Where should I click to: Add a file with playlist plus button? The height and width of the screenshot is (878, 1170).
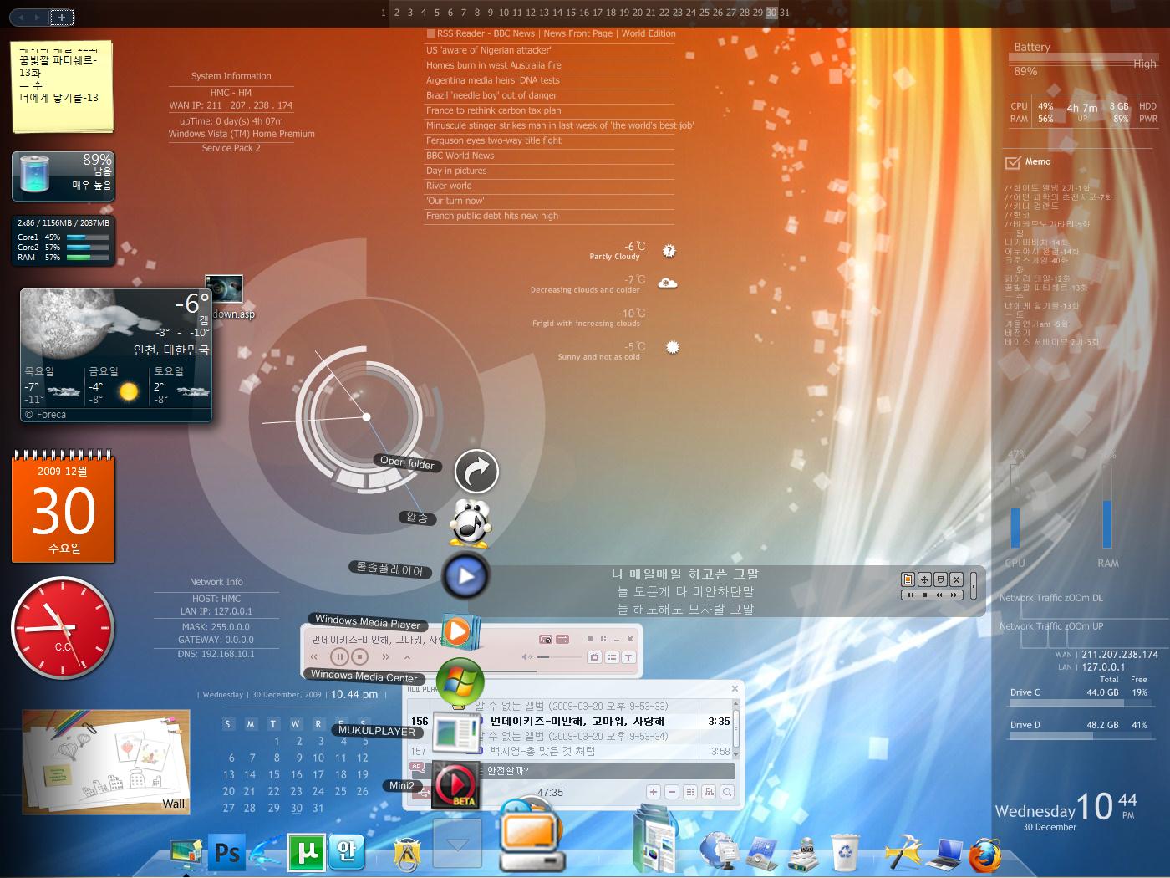tap(654, 792)
